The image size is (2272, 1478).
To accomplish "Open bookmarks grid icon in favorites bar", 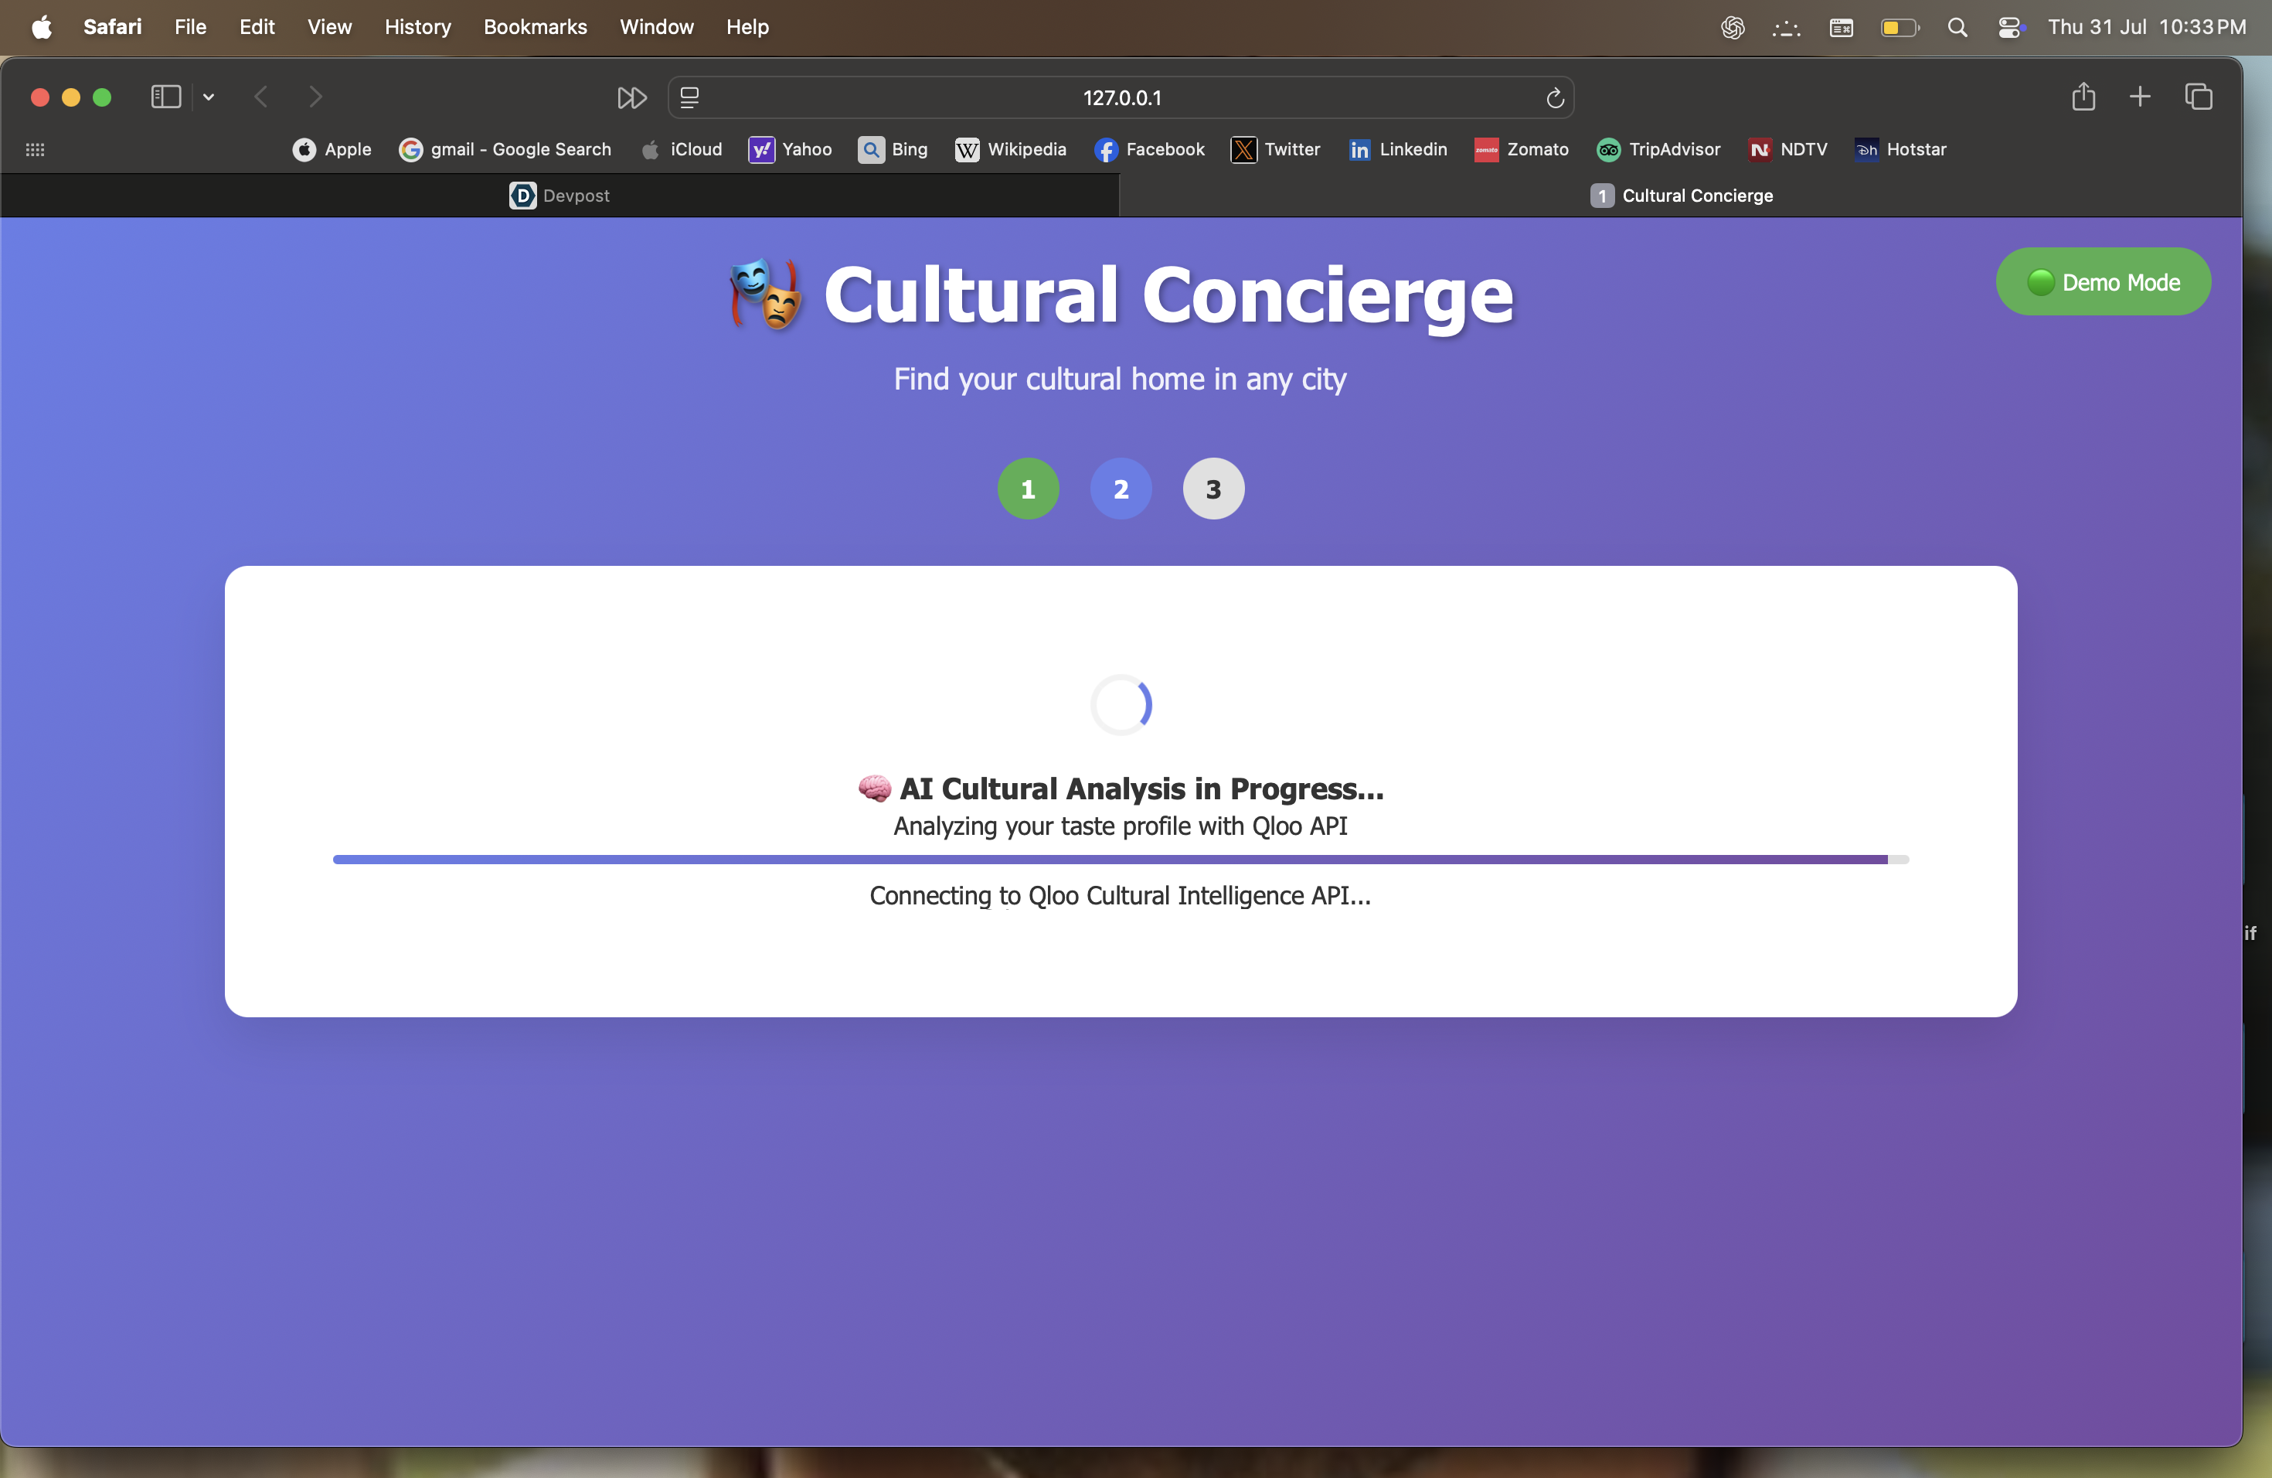I will coord(36,150).
